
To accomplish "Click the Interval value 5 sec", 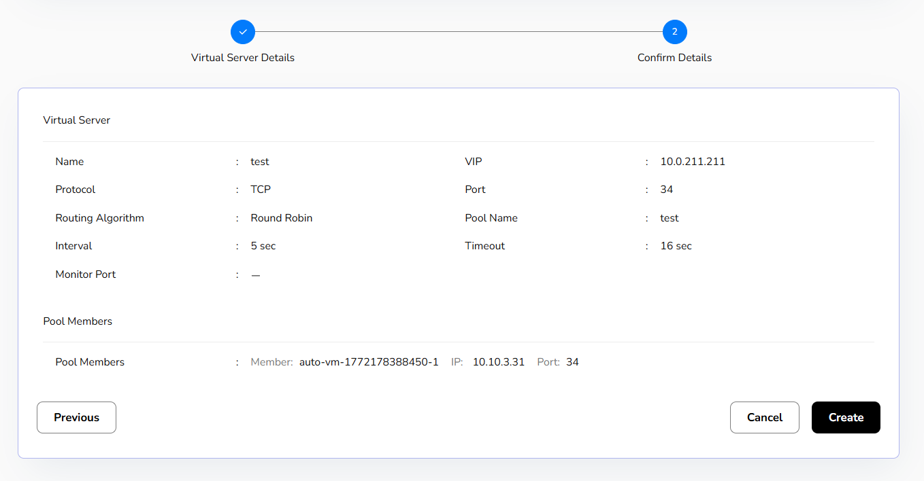I will [263, 246].
